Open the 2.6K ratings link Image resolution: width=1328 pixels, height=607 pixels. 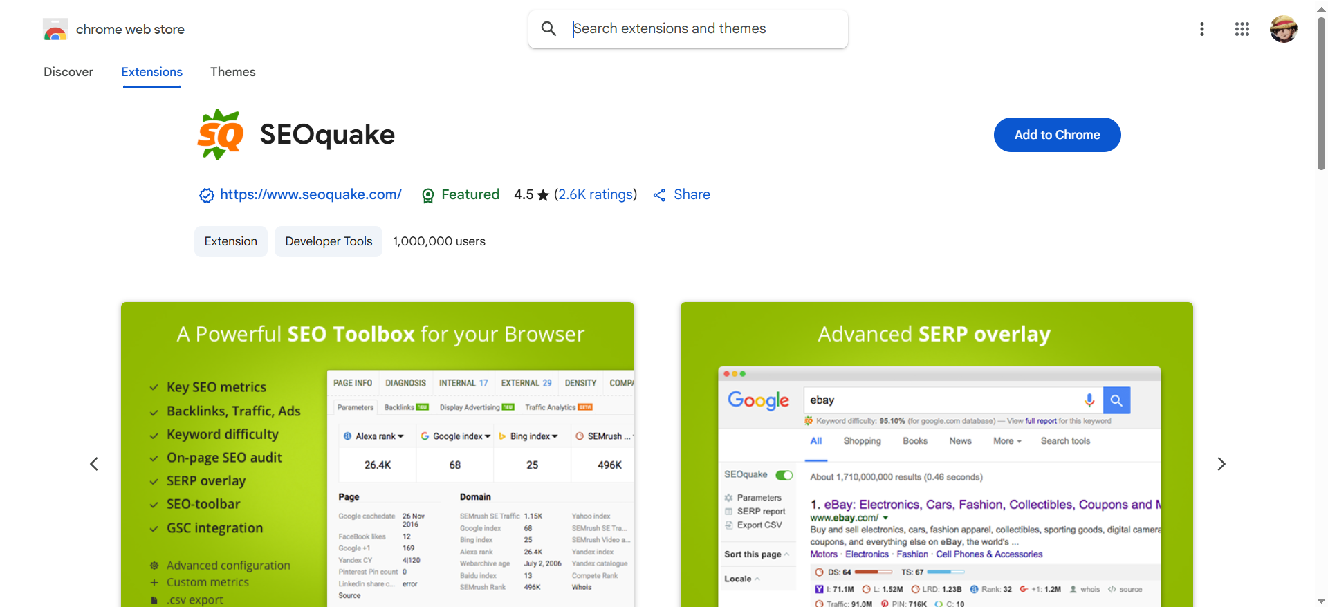[x=596, y=194]
